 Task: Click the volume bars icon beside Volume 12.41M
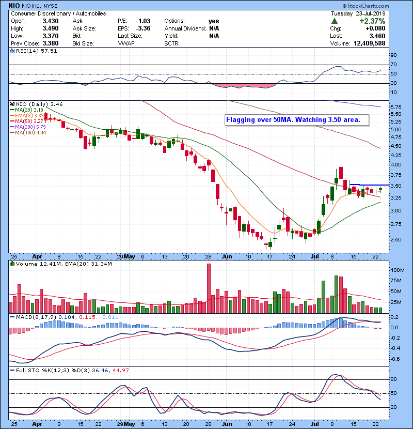click(x=12, y=264)
